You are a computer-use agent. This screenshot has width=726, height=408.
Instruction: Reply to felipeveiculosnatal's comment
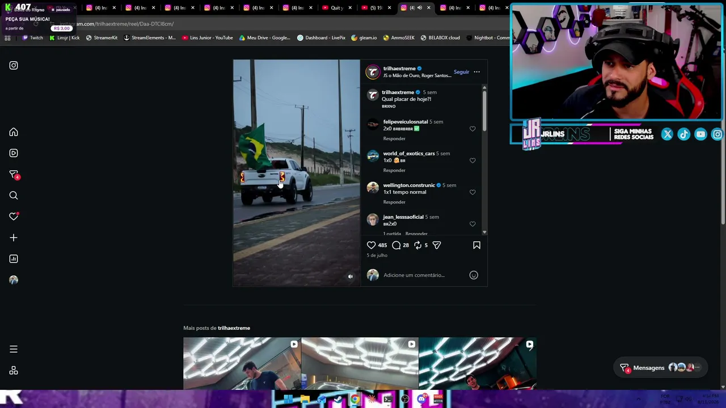coord(394,139)
